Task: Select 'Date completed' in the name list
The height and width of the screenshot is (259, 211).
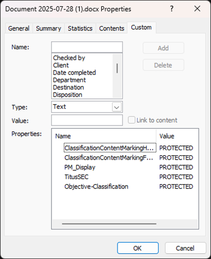Action: 75,73
